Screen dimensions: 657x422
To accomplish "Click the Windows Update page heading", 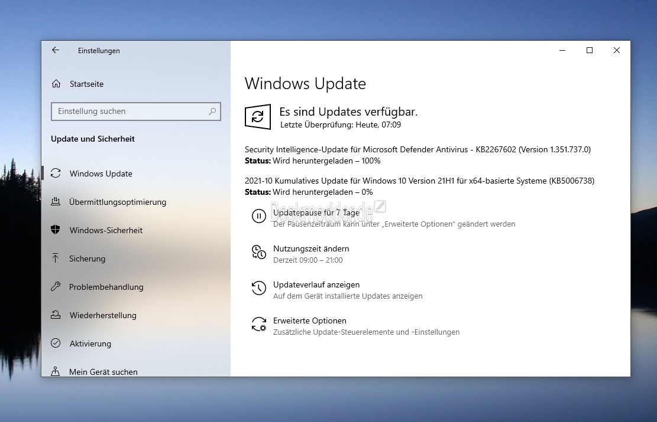I will tap(305, 83).
